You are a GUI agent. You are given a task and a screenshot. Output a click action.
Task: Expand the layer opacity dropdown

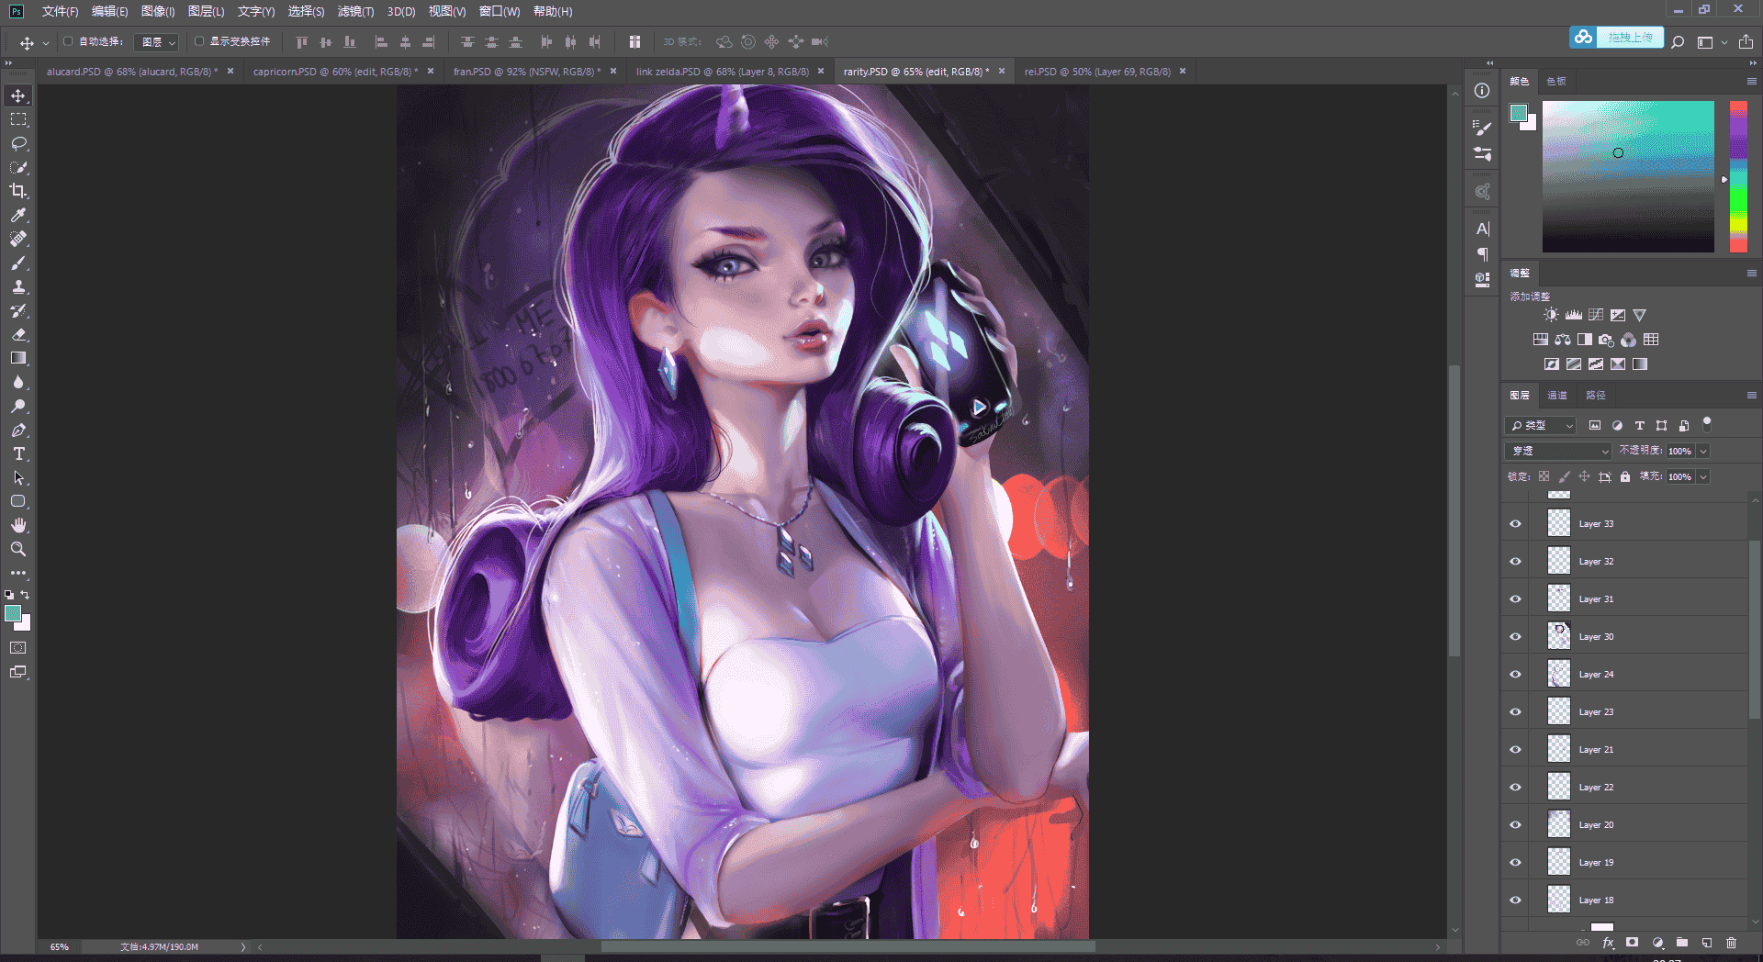coord(1703,451)
